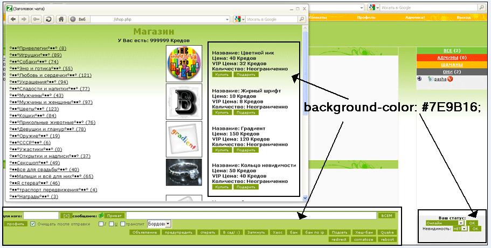Click the magnifier search icon in popup
The width and height of the screenshot is (491, 248).
[x=302, y=19]
